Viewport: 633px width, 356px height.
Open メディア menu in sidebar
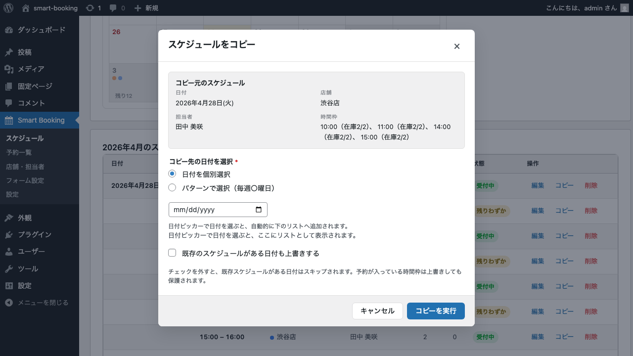tap(40, 69)
